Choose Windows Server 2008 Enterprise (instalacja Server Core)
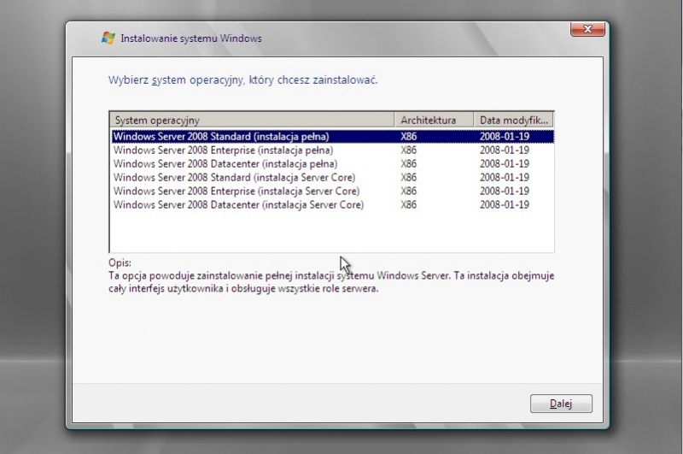 pyautogui.click(x=236, y=191)
